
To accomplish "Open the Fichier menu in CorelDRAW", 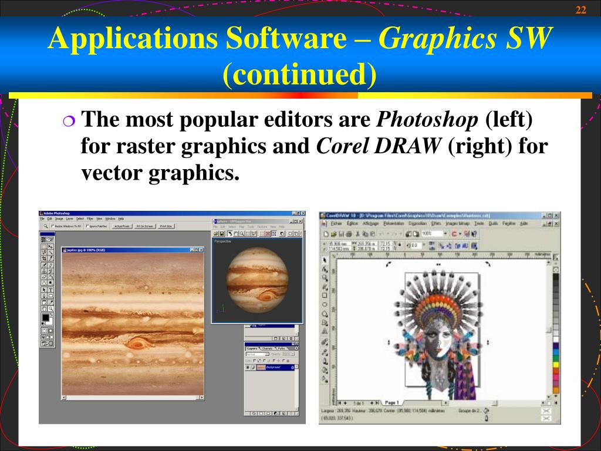I will [x=336, y=224].
